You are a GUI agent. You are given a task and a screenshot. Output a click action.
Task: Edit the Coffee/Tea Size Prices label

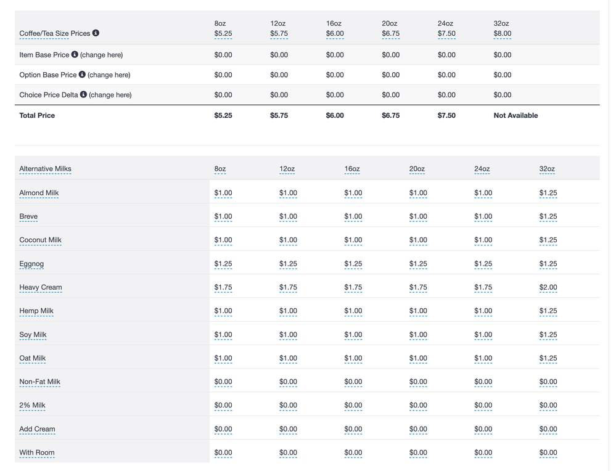click(54, 34)
